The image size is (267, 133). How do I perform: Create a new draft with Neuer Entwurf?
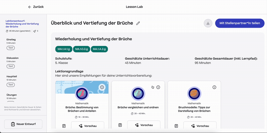coord(23,124)
